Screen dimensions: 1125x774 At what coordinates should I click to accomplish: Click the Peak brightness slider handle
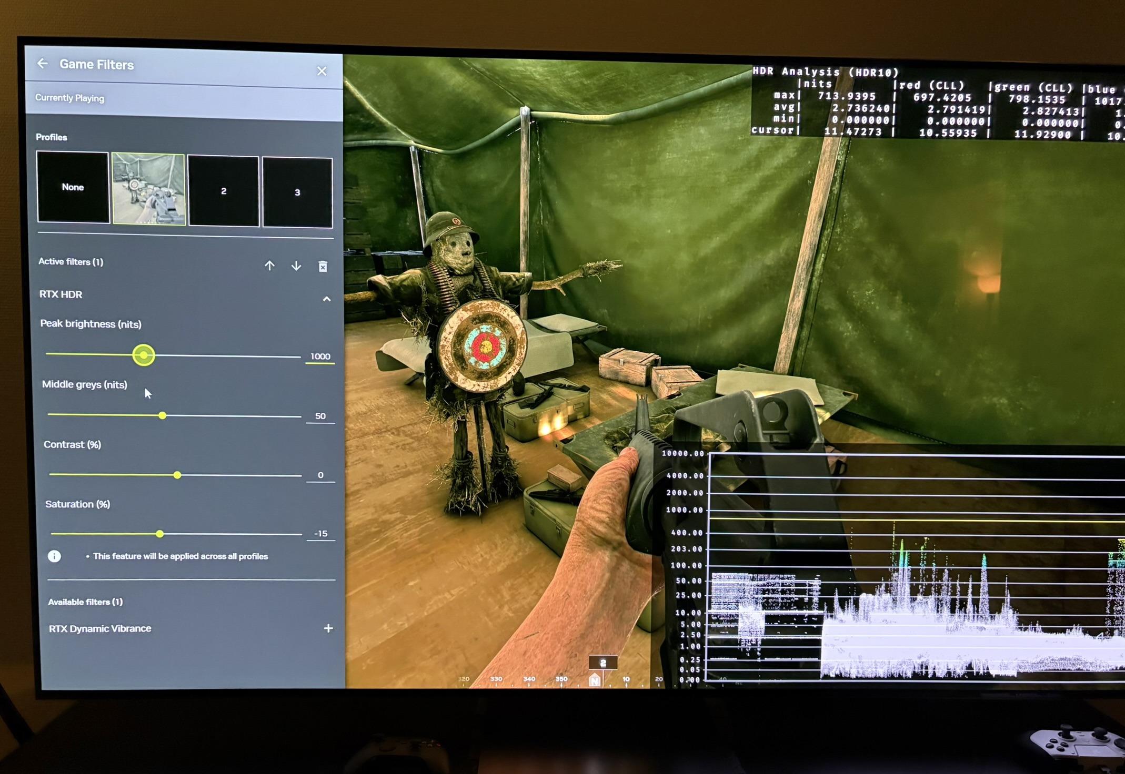pos(144,355)
